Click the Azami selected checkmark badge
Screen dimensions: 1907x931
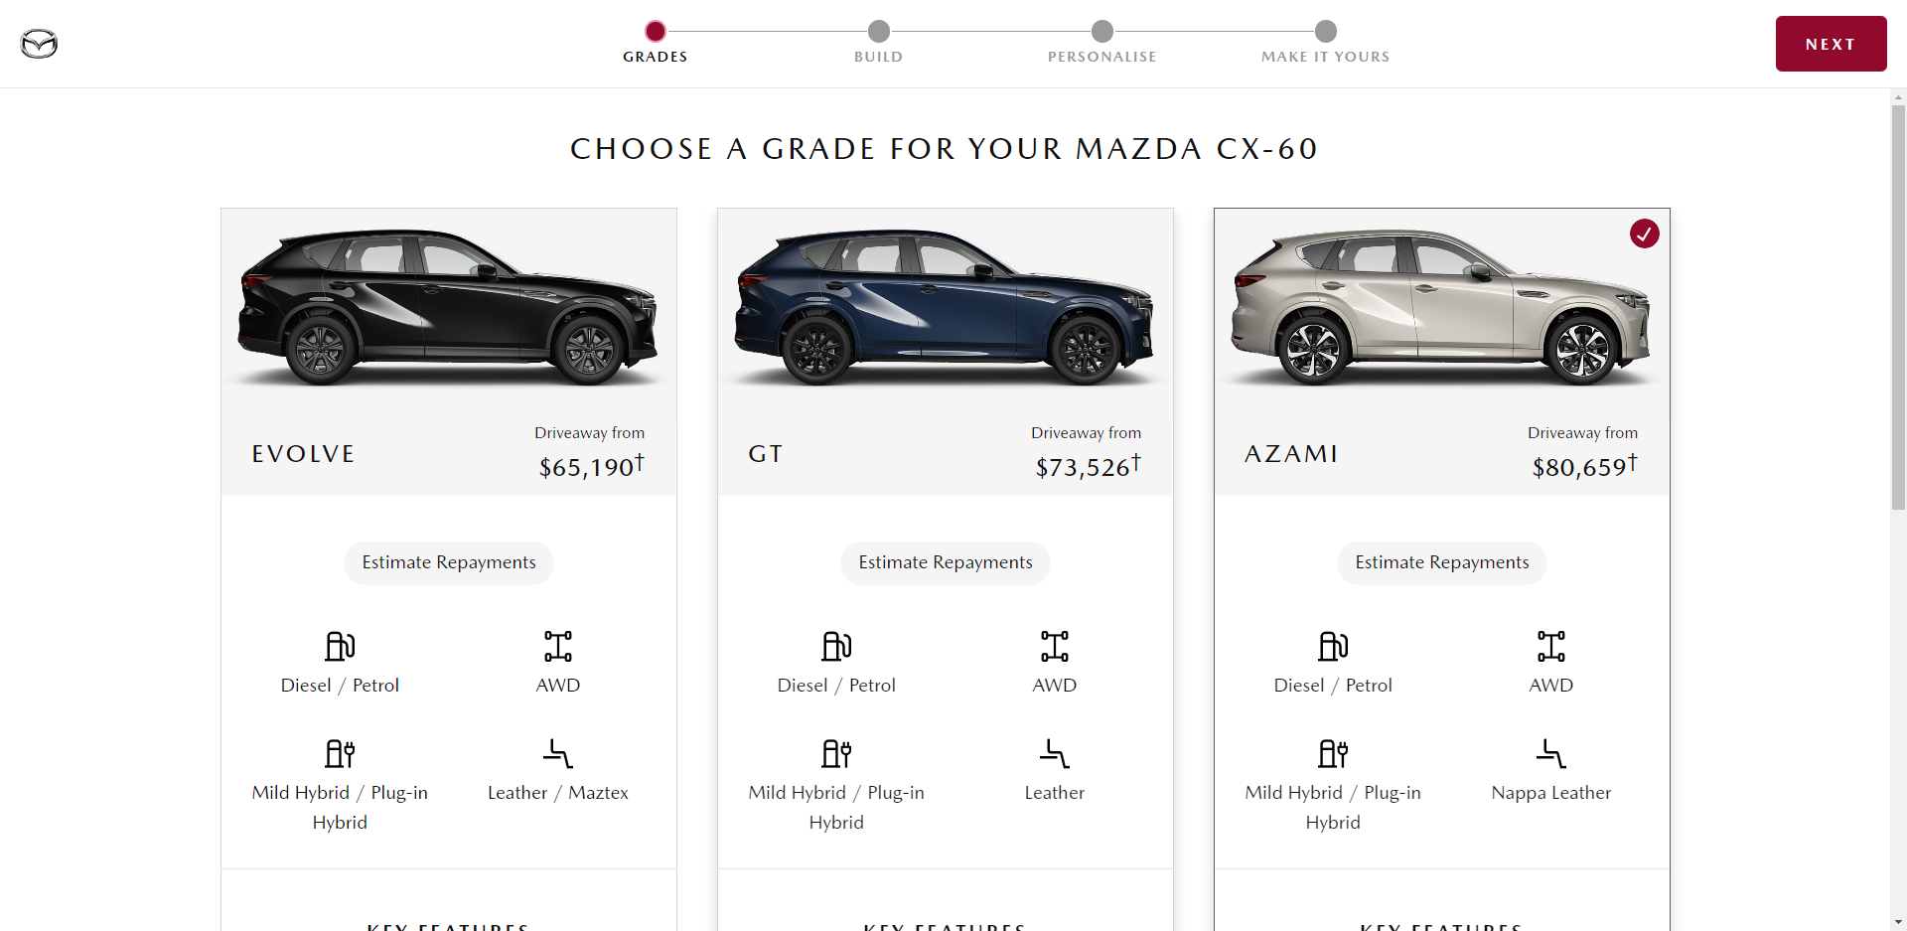(1645, 233)
